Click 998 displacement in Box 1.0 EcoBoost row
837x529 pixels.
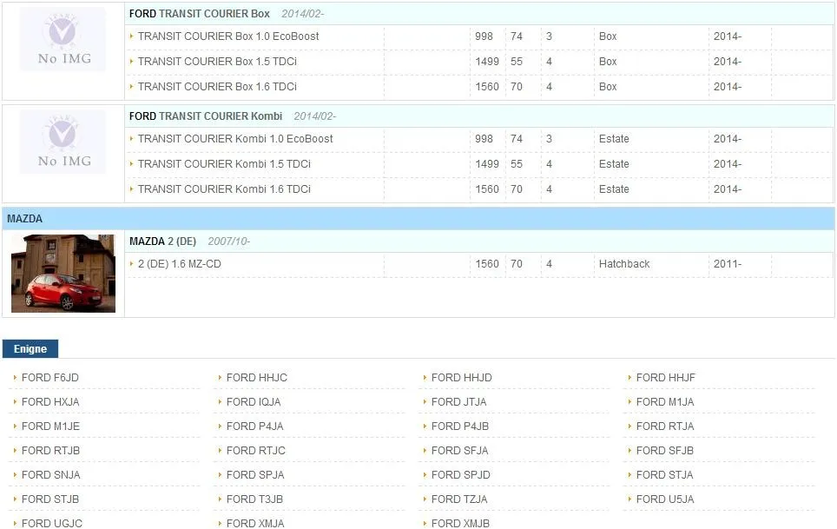tap(484, 36)
